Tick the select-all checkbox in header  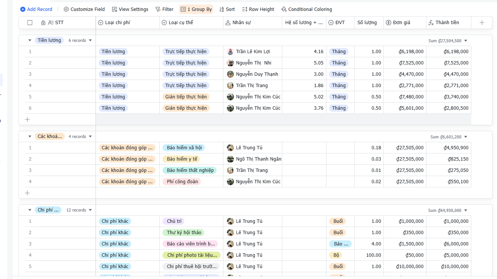click(30, 23)
